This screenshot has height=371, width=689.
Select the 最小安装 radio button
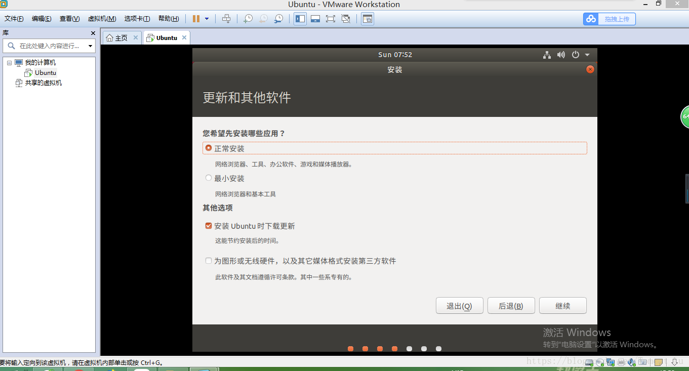point(209,178)
